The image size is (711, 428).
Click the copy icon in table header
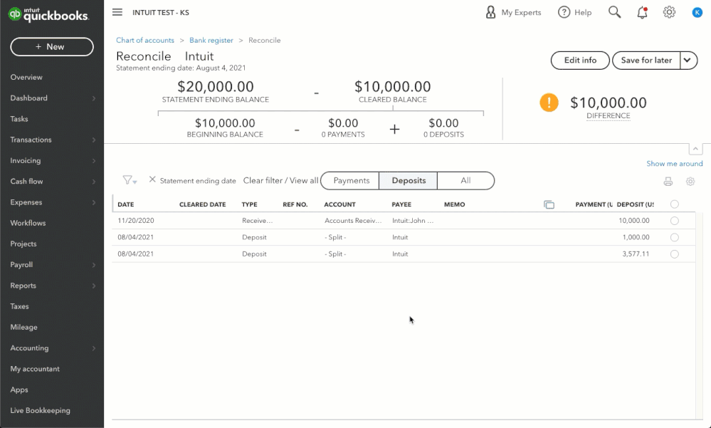tap(549, 204)
